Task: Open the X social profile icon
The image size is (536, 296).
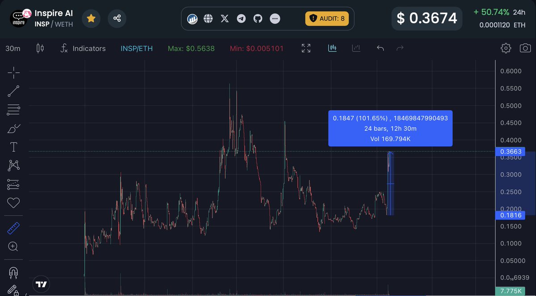Action: click(225, 19)
